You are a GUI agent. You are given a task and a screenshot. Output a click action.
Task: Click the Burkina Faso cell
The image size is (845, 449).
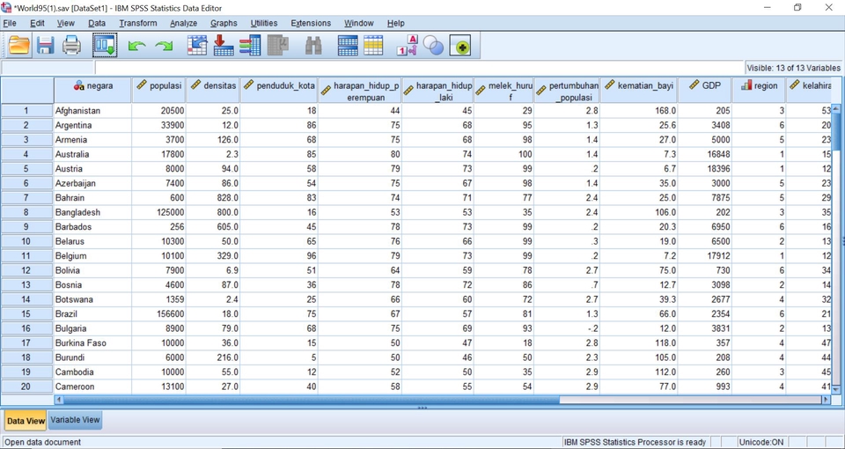pyautogui.click(x=92, y=343)
